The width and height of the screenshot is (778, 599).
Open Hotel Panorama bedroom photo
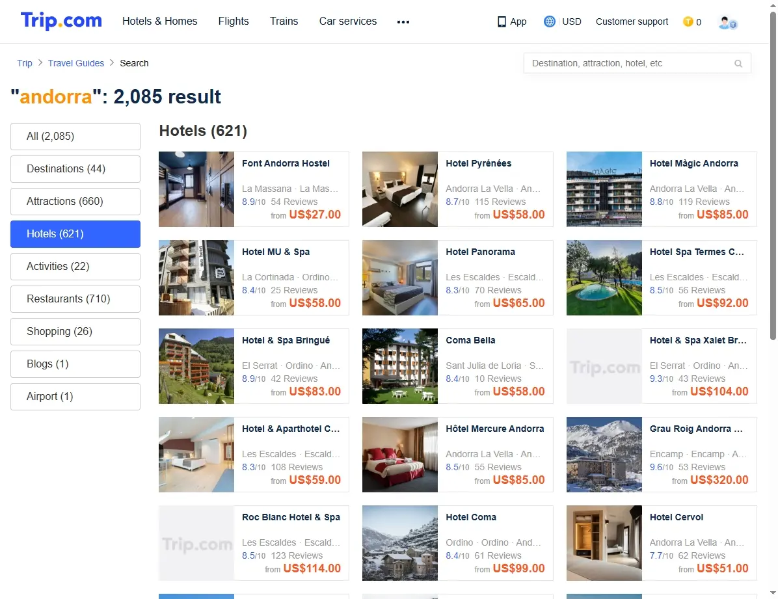[400, 278]
